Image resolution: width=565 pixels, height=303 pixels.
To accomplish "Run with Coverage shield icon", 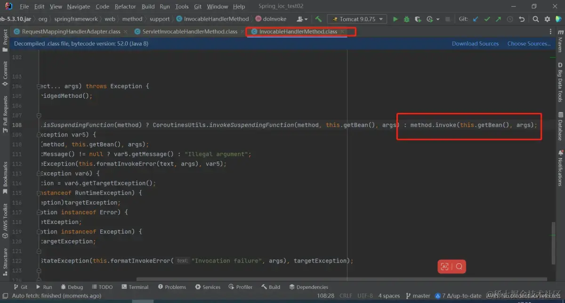I will click(418, 19).
